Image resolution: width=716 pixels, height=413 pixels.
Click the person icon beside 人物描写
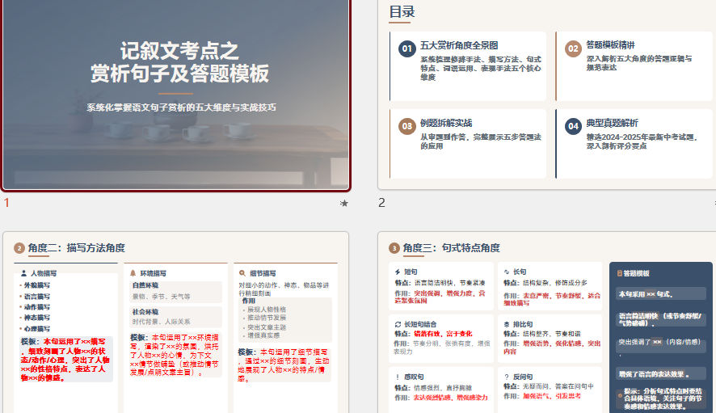pyautogui.click(x=24, y=273)
